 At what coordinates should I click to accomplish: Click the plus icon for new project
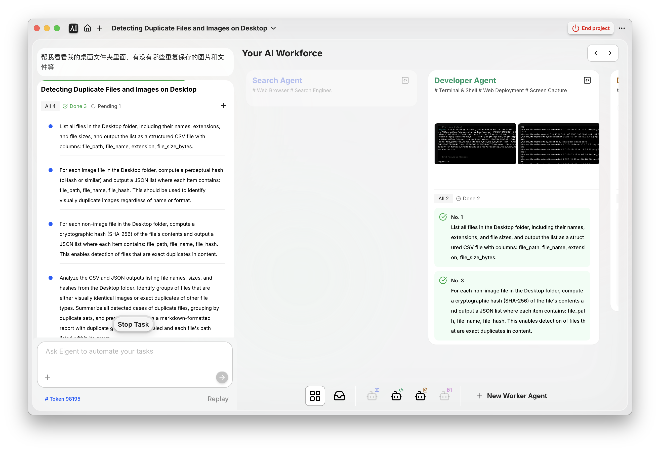click(x=99, y=28)
